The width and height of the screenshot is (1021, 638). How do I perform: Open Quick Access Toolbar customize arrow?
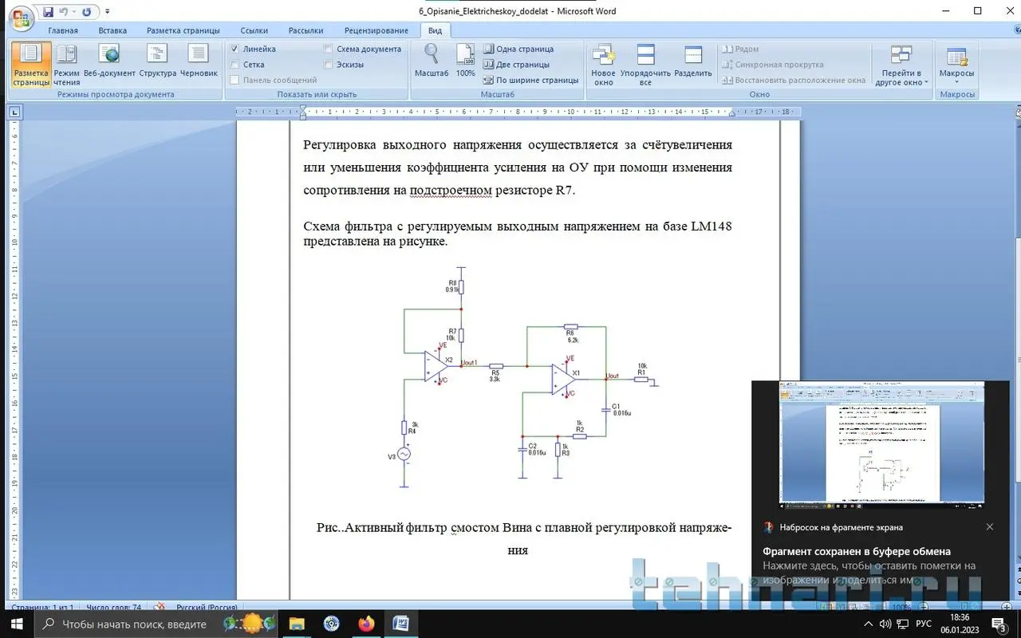(x=108, y=12)
